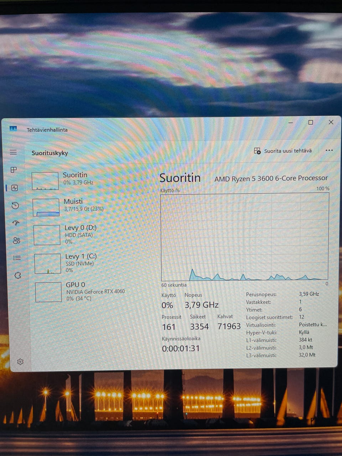Image resolution: width=342 pixels, height=456 pixels.
Task: Click the uptime value 0:00:01:31
Action: (x=181, y=348)
